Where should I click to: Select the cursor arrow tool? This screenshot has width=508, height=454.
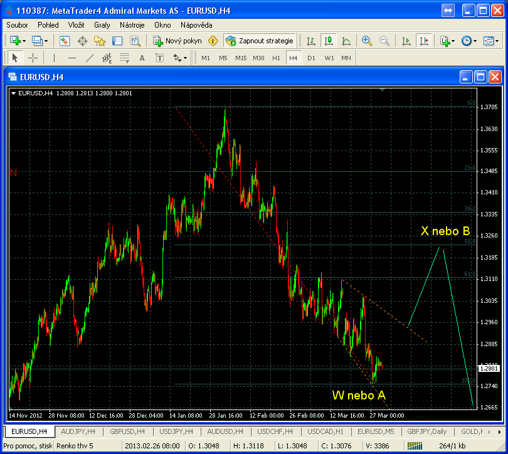[14, 58]
